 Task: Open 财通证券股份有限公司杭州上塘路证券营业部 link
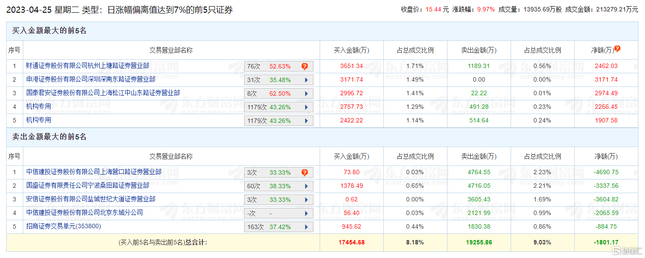(88, 66)
